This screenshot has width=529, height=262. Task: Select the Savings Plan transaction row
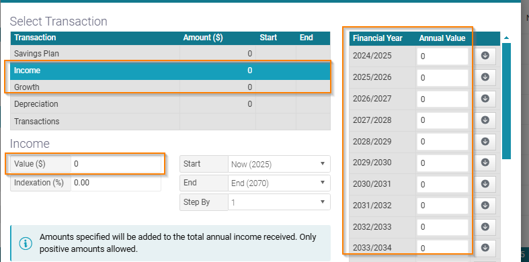tap(170, 54)
